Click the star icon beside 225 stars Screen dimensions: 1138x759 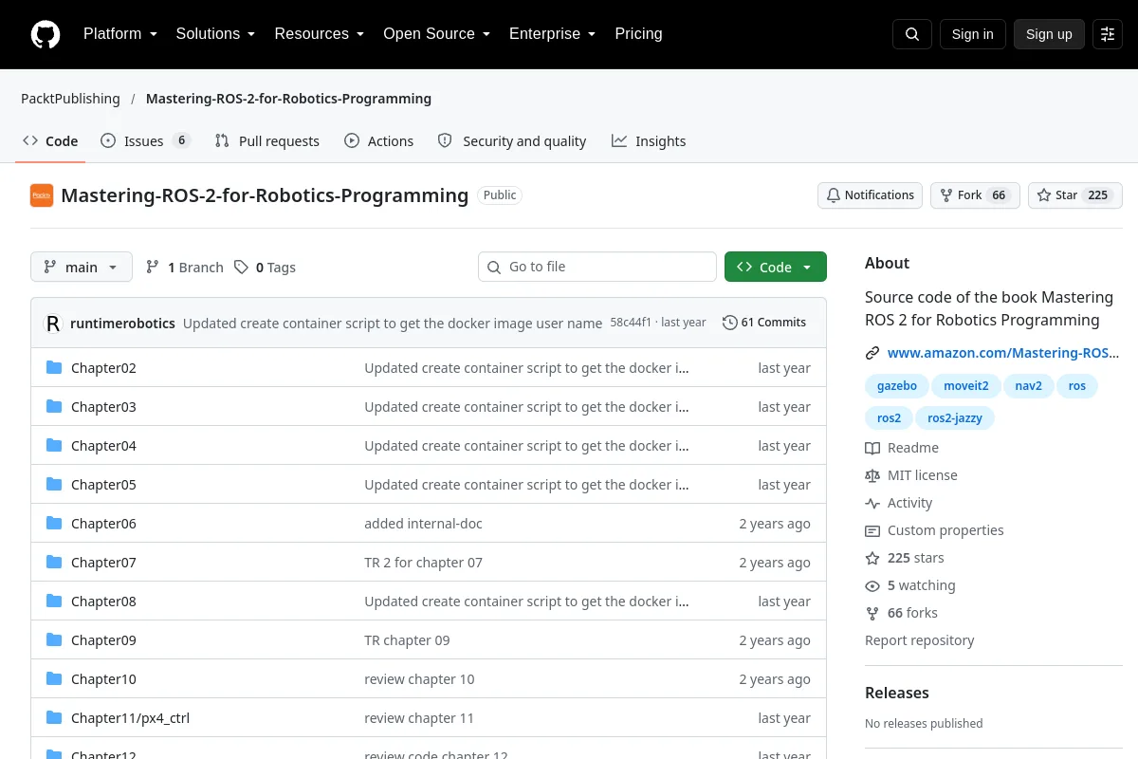click(872, 558)
